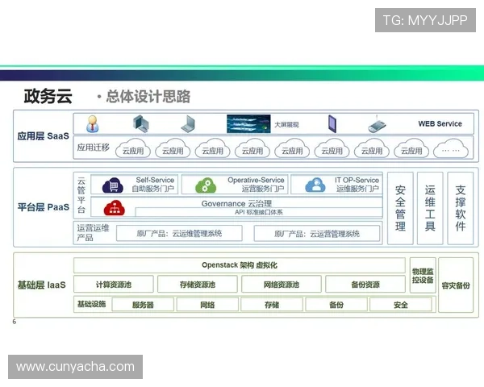
Task: Click the slide page number 6
Action: (15, 322)
